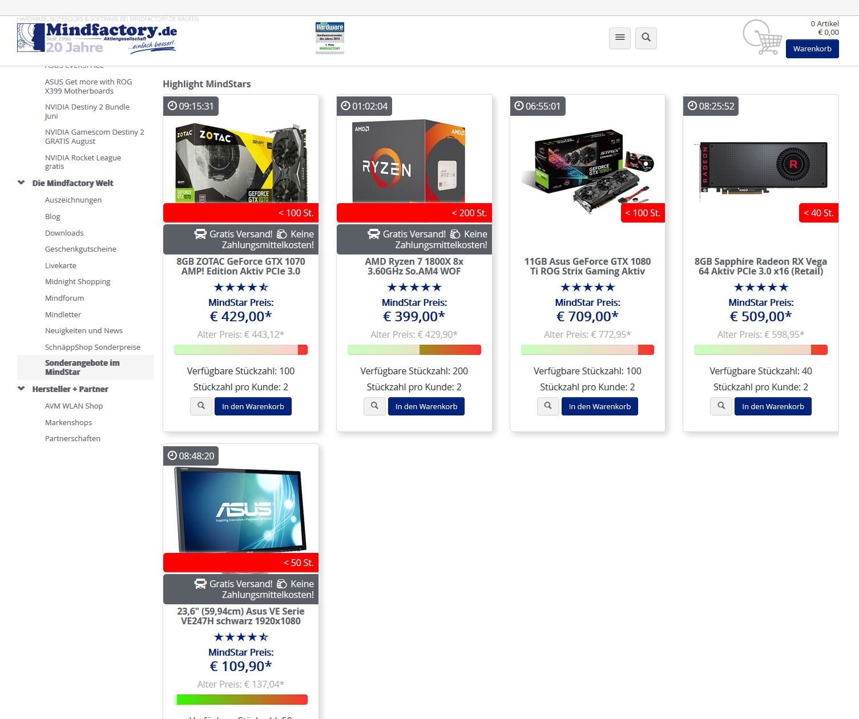Open title 8GB ZOTAC GeForce GTX 1070 AMP!
This screenshot has width=859, height=719.
coord(241,266)
